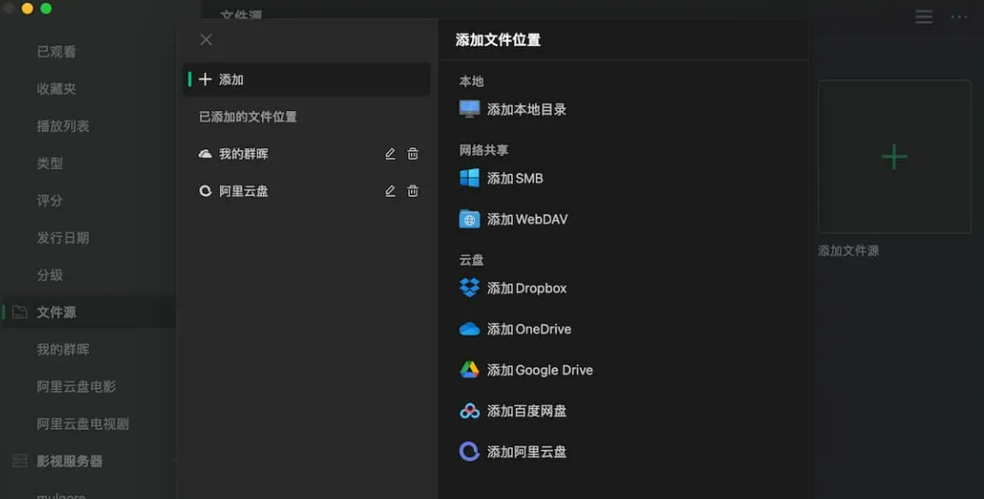984x499 pixels.
Task: Click the OneDrive cloud icon
Action: [x=469, y=329]
